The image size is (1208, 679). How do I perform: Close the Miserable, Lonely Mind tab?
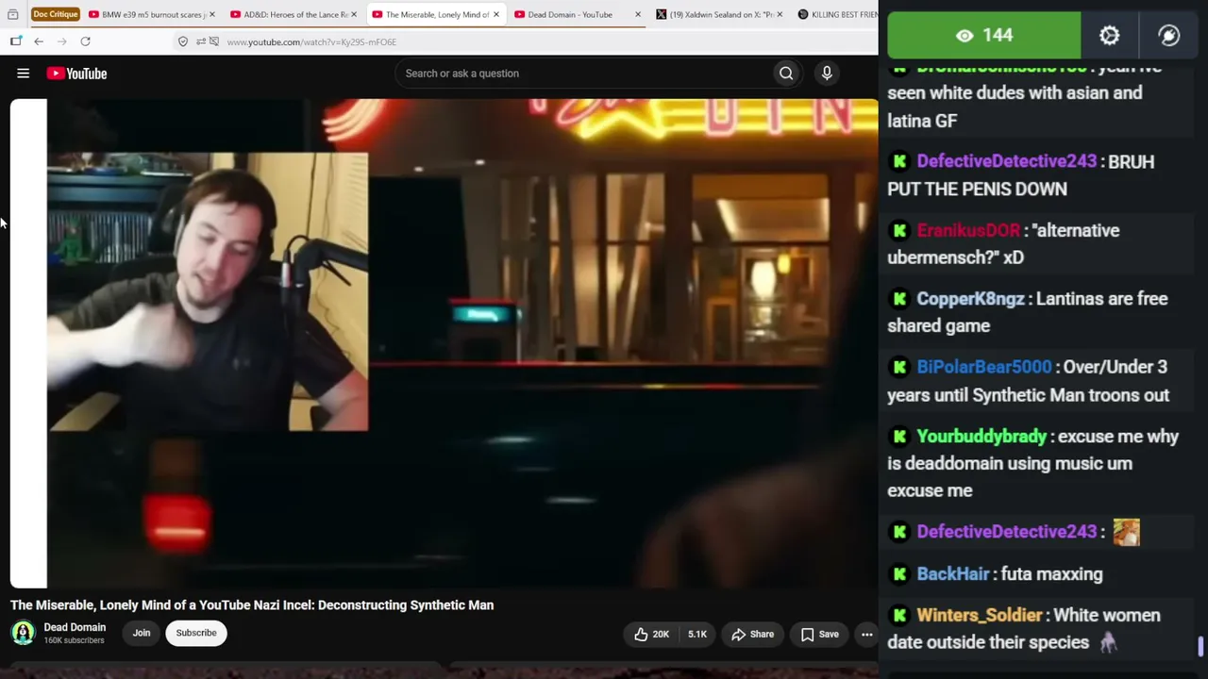click(x=495, y=14)
